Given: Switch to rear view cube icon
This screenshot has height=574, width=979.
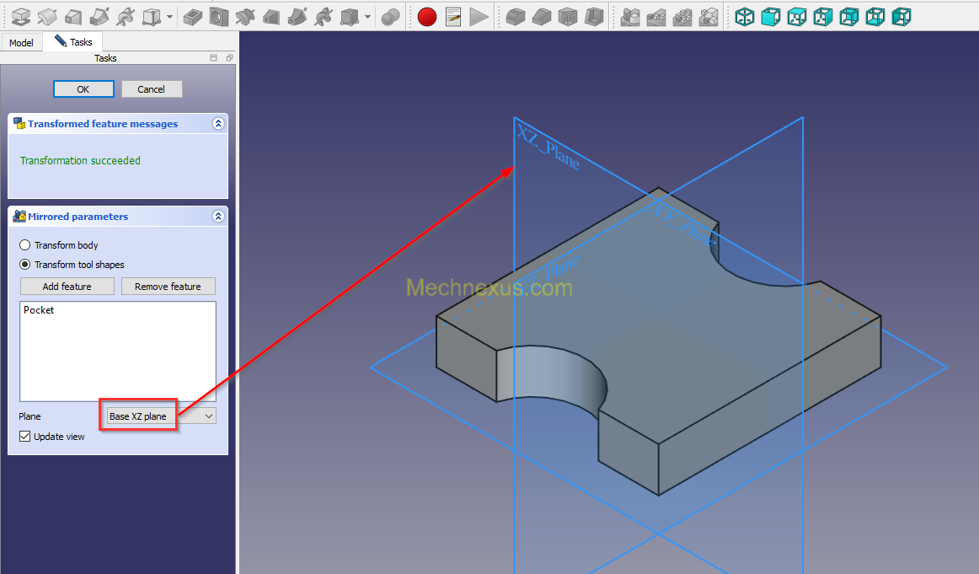Looking at the screenshot, I should [x=849, y=16].
